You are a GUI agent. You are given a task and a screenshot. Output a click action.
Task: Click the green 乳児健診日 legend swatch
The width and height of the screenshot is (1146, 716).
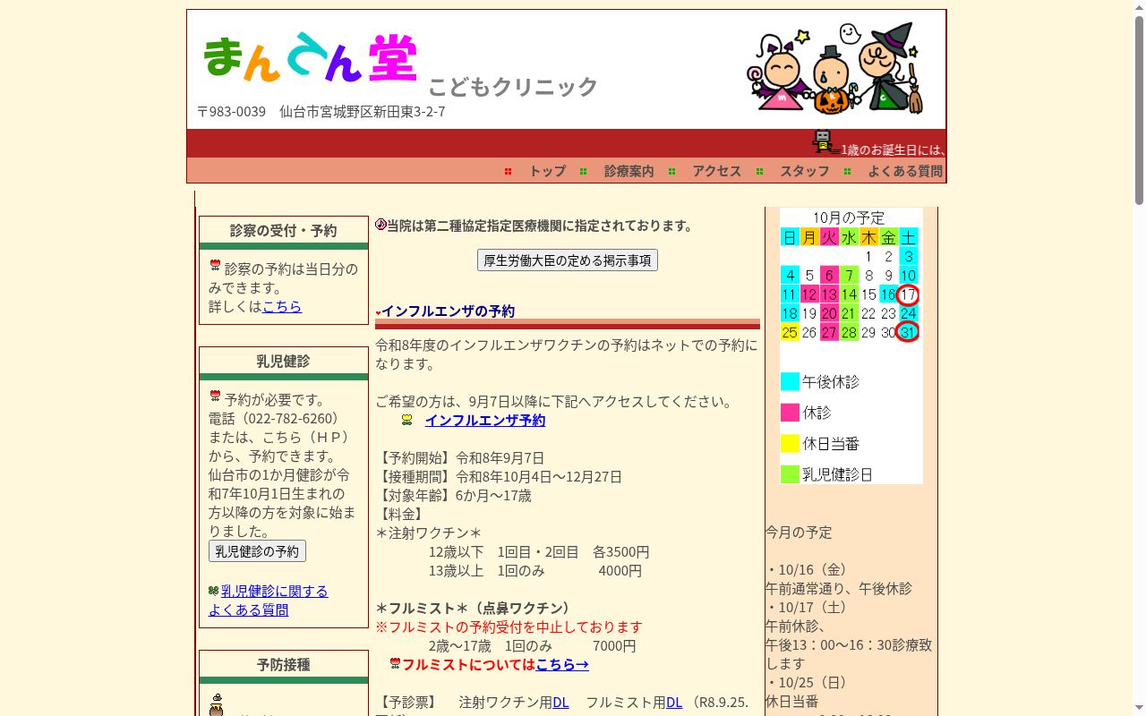coord(790,474)
